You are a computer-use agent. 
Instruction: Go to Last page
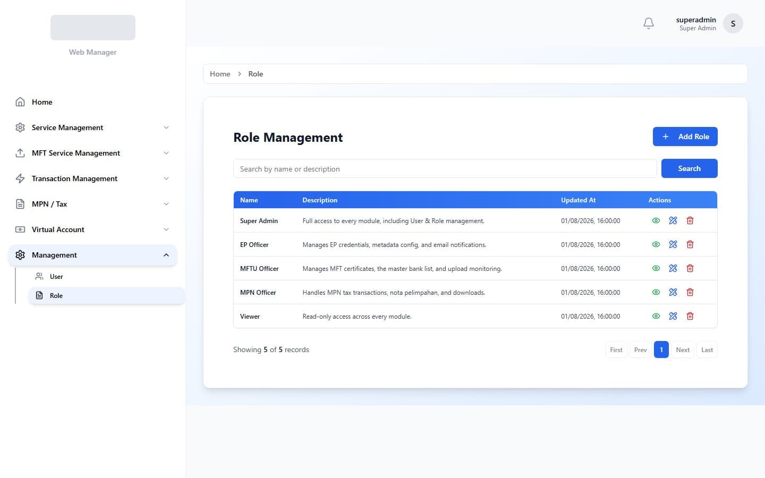707,349
